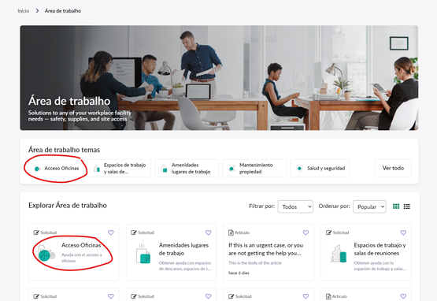
Task: Click the Amenidades card cup illustration
Action: tap(143, 254)
